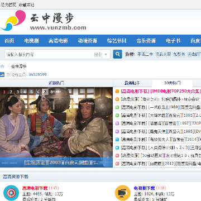Open 首页 in navigation bar
The height and width of the screenshot is (201, 201).
[9, 41]
